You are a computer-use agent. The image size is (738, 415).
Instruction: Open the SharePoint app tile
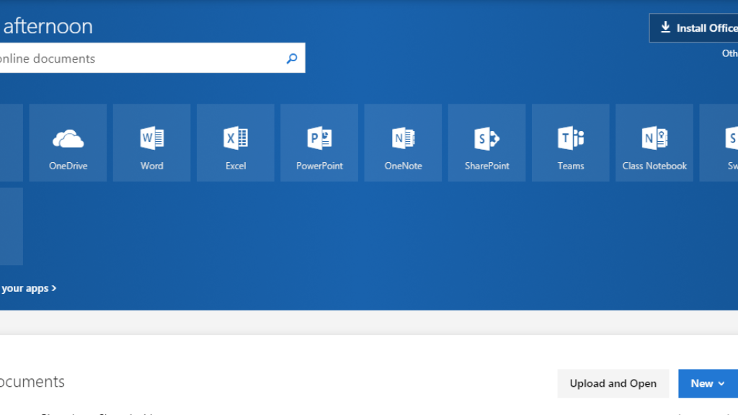click(x=486, y=143)
